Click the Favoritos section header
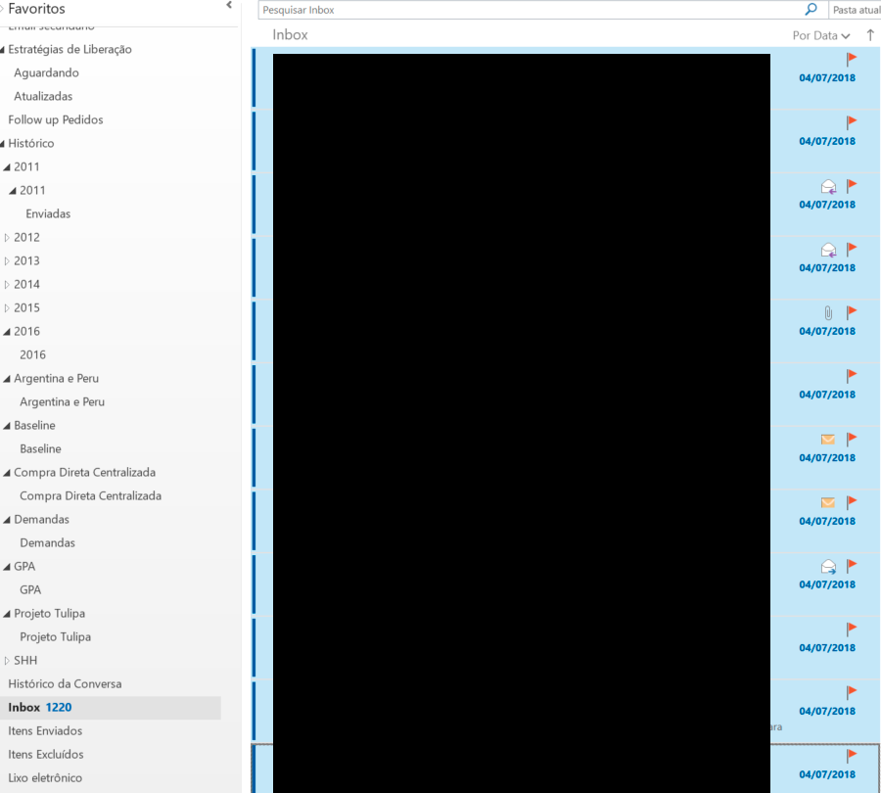The image size is (881, 793). coord(36,9)
